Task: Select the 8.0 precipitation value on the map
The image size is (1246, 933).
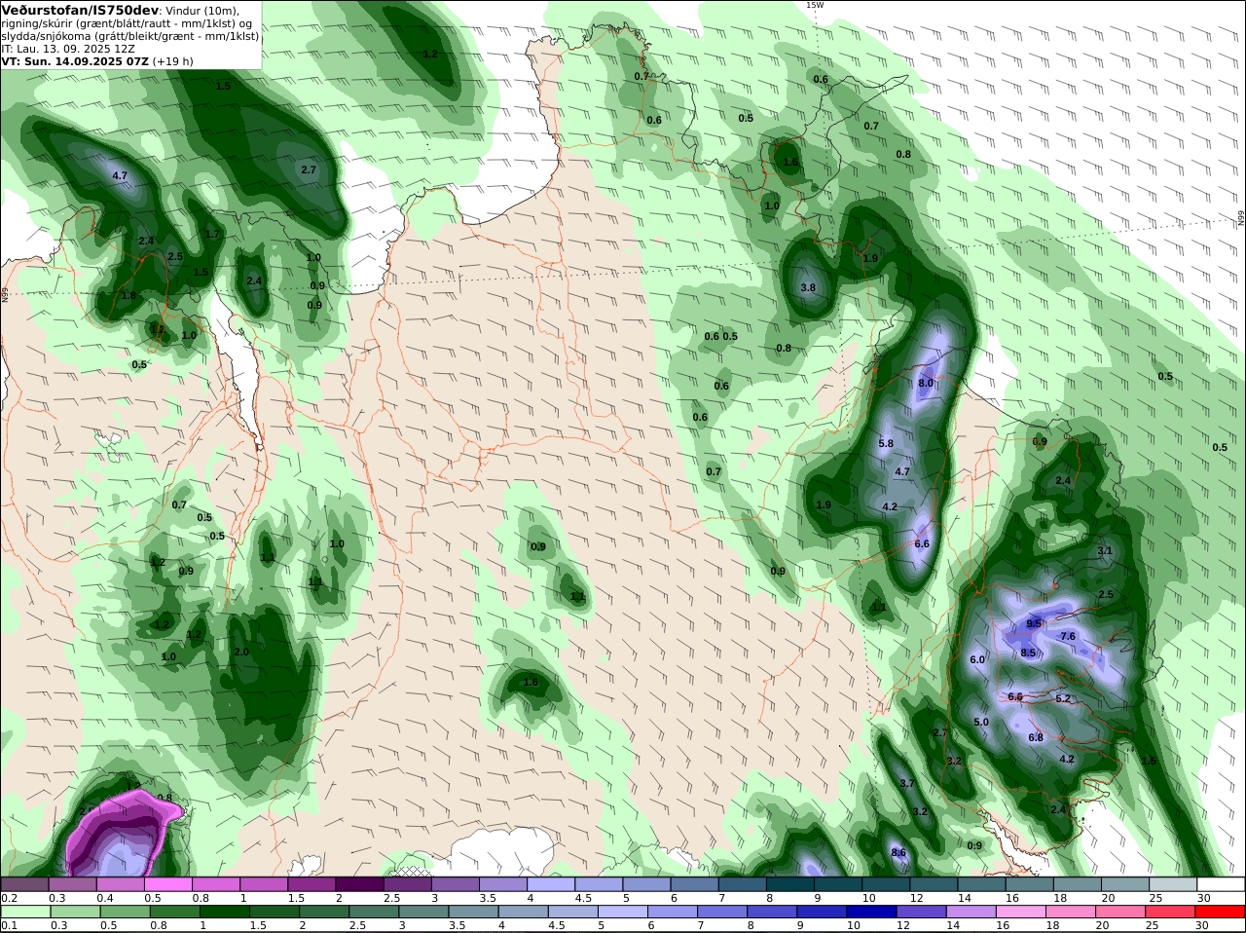Action: pos(926,383)
